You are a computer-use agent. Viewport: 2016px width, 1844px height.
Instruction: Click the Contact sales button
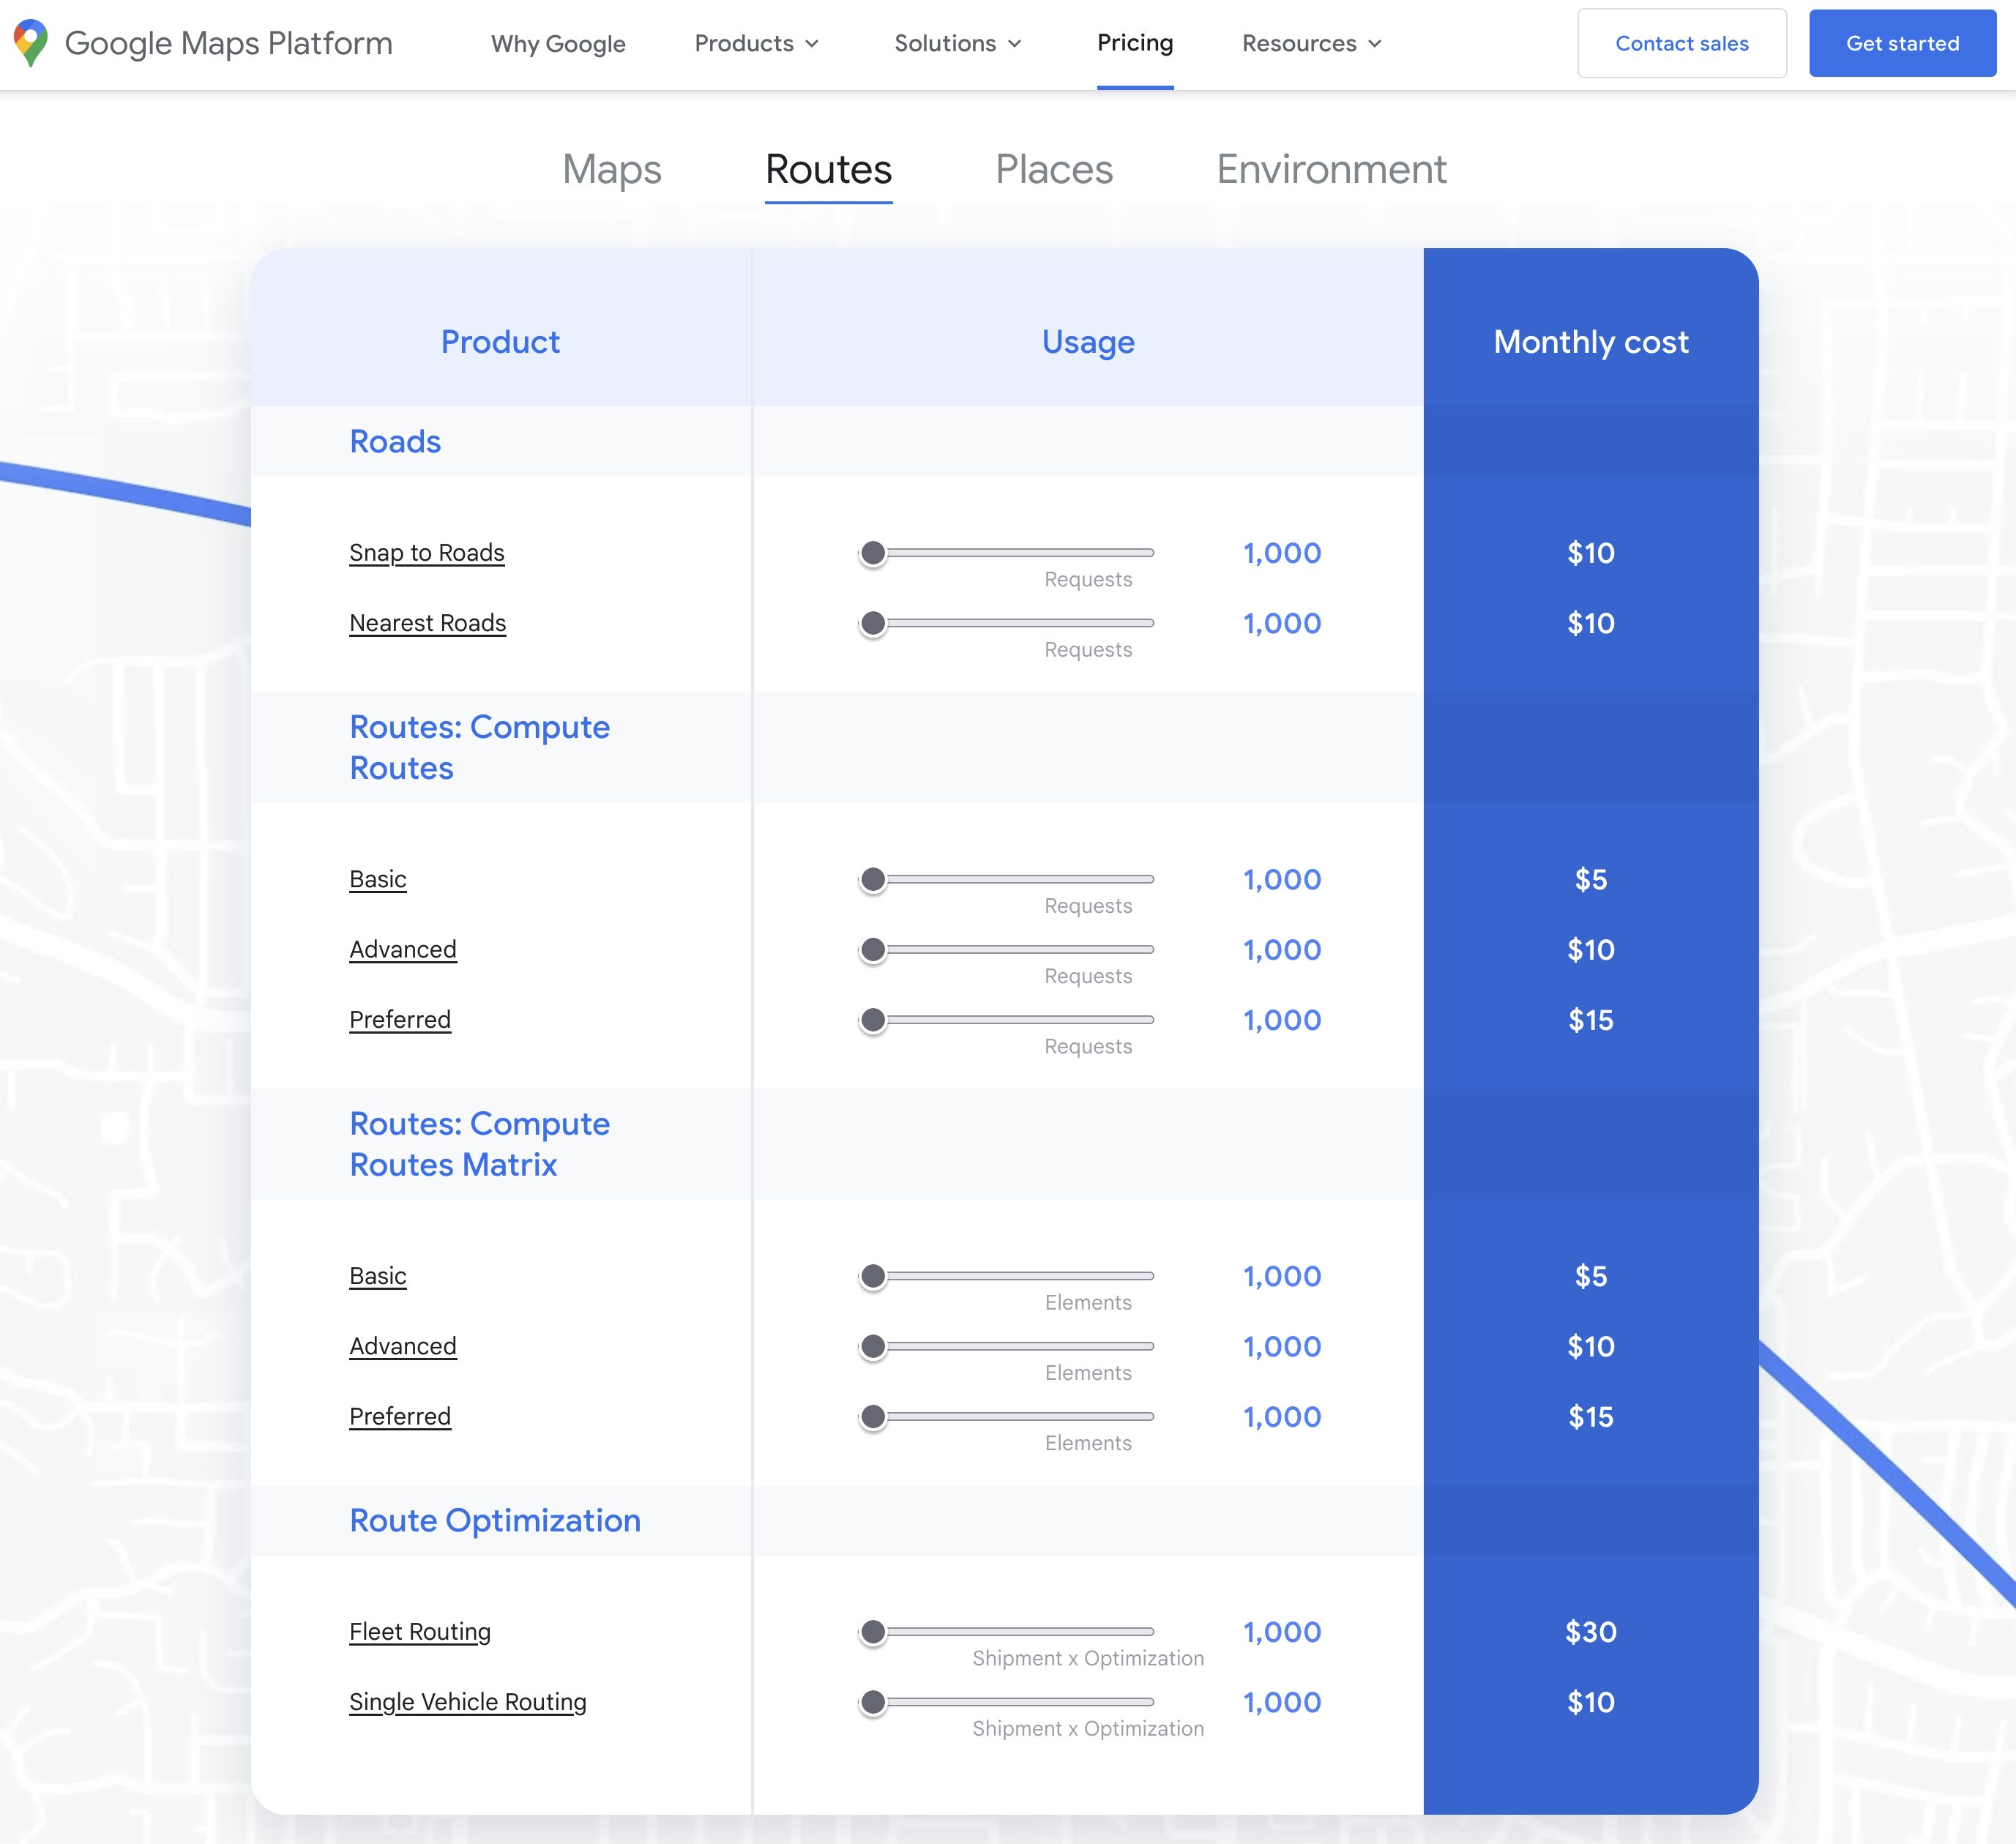click(x=1681, y=44)
